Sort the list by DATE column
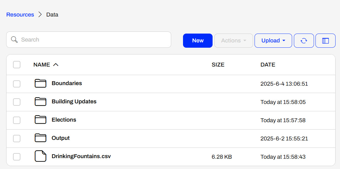The width and height of the screenshot is (340, 169). click(x=268, y=65)
